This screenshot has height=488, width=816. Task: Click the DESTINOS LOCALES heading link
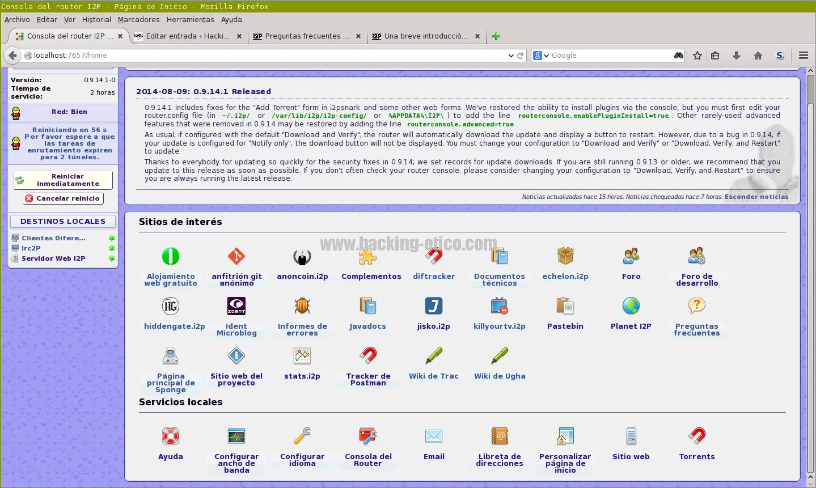click(63, 222)
